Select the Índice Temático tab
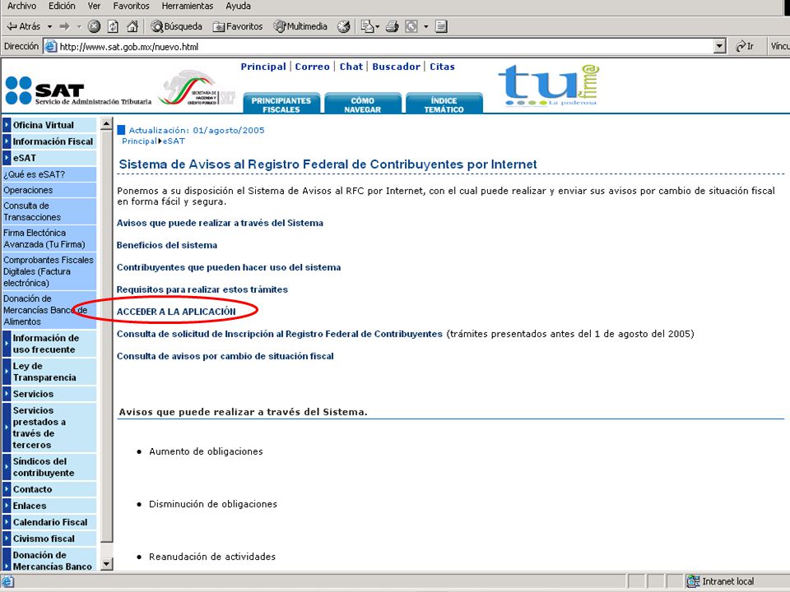Image resolution: width=790 pixels, height=592 pixels. coord(444,104)
